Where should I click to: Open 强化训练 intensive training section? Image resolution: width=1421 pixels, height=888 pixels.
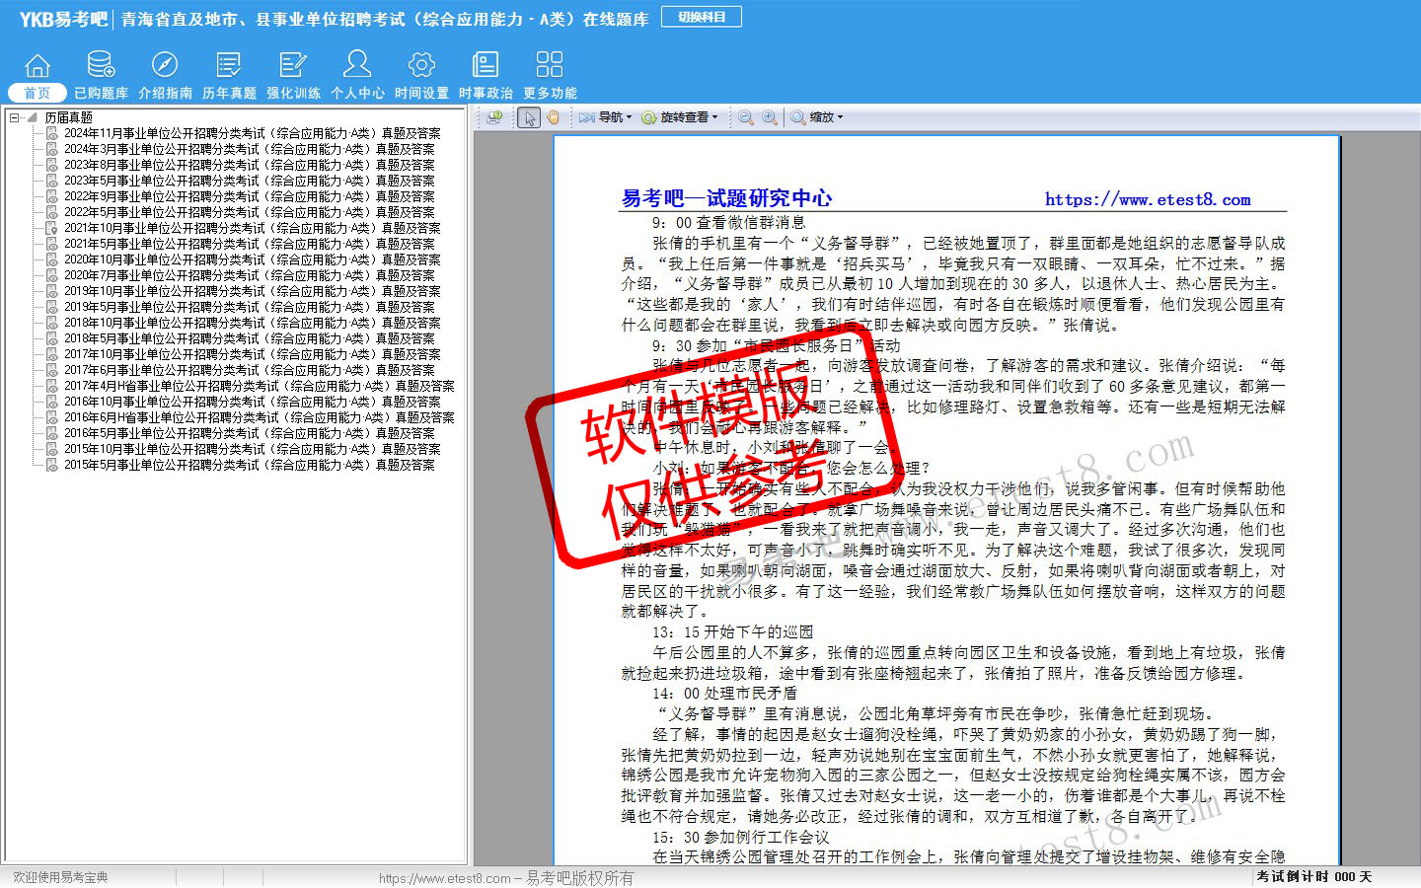point(293,75)
